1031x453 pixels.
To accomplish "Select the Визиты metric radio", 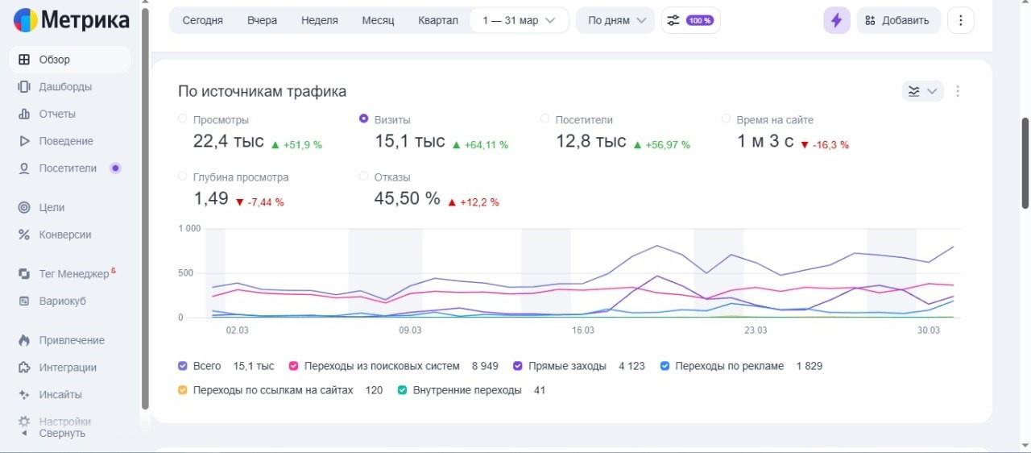I will (x=363, y=119).
